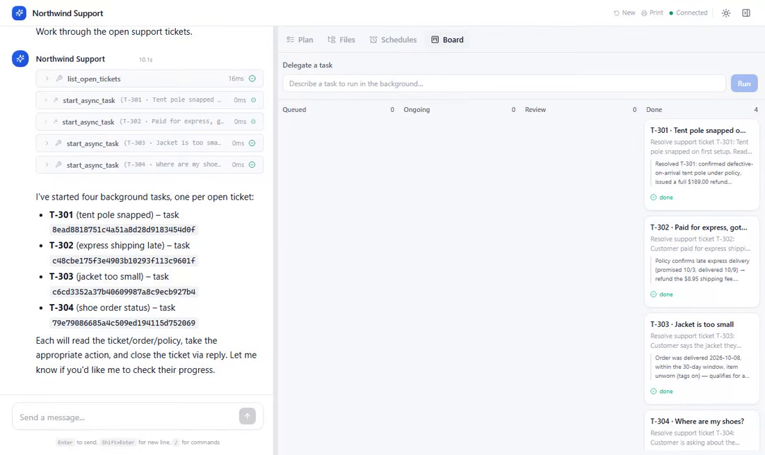Open the T-303 Jacket is too small card
This screenshot has width=765, height=455.
pyautogui.click(x=702, y=359)
